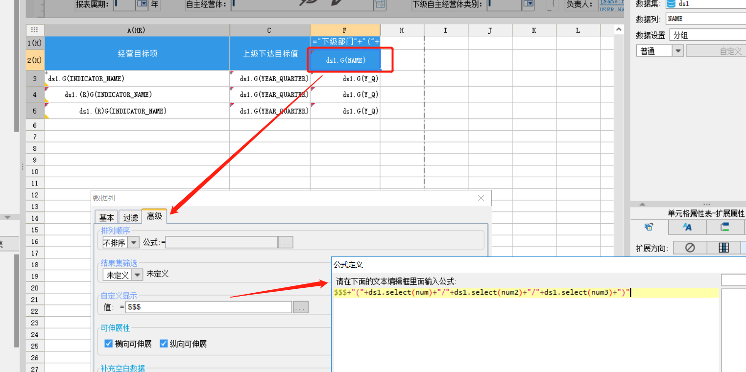Click the select-all corner of the grid
Image resolution: width=746 pixels, height=372 pixels.
pyautogui.click(x=35, y=30)
